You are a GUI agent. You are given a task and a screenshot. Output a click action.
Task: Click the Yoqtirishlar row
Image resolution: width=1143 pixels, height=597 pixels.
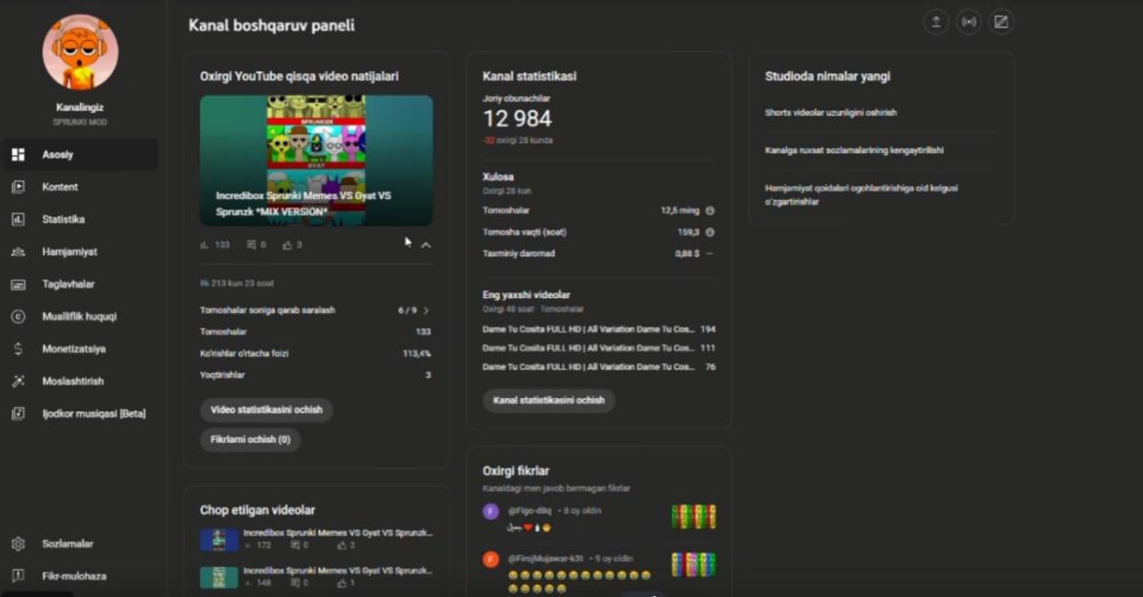point(315,375)
